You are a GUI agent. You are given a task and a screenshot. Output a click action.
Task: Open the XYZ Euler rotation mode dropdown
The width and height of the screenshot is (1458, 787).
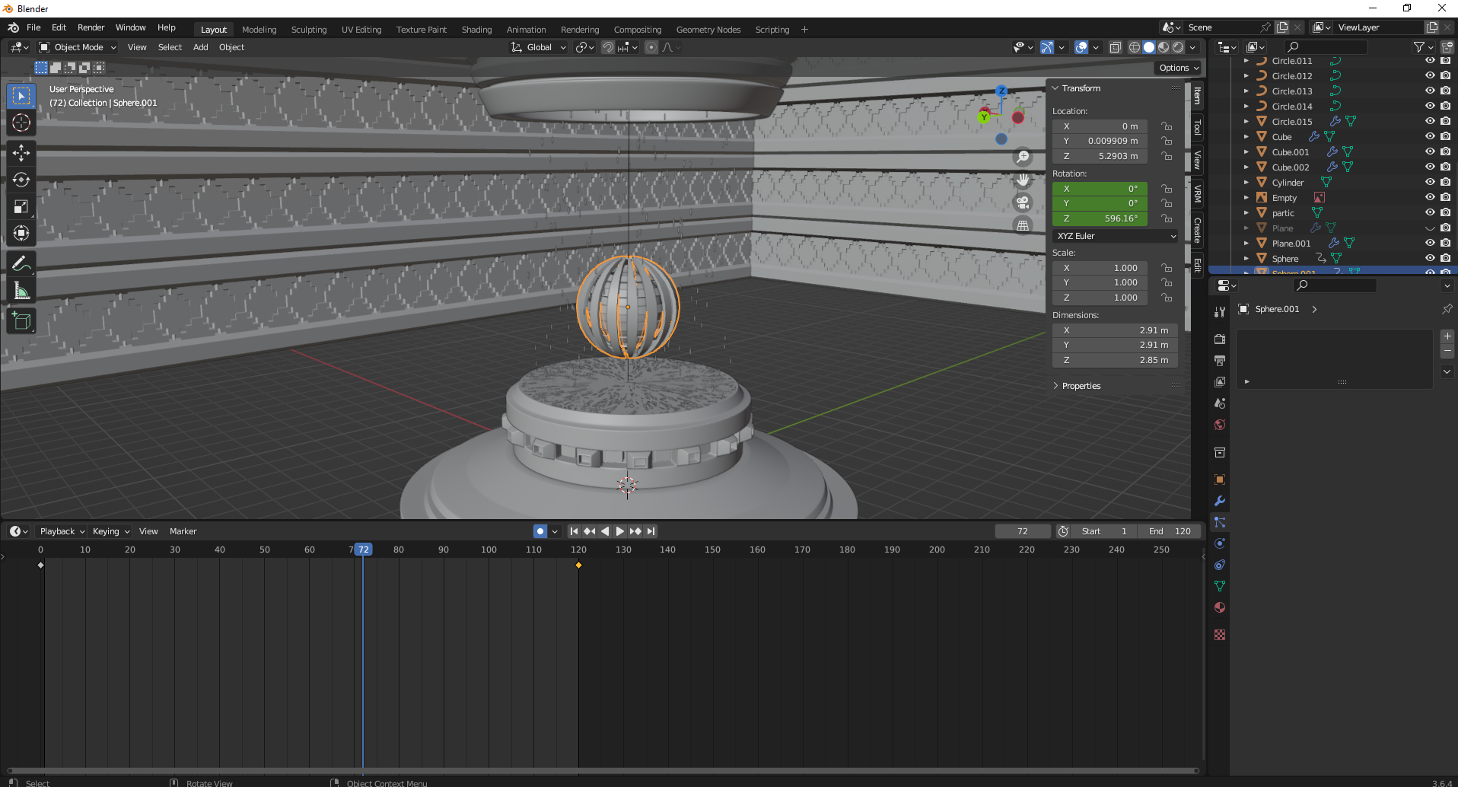pyautogui.click(x=1116, y=236)
